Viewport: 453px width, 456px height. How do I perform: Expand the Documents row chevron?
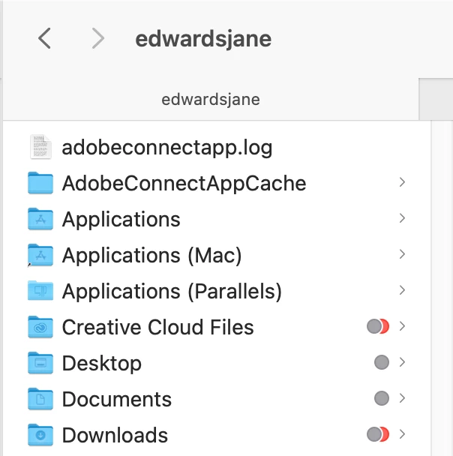pyautogui.click(x=402, y=398)
